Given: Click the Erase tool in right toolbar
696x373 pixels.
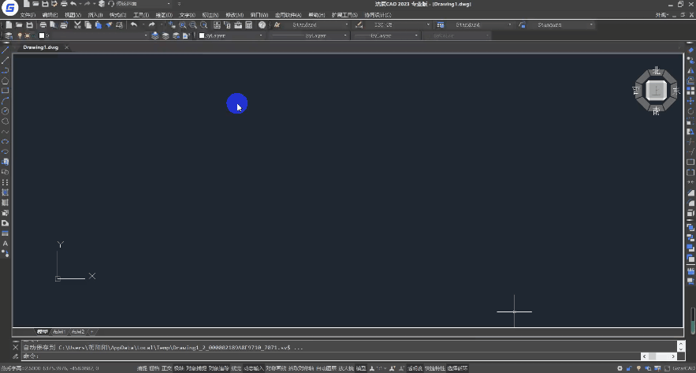Looking at the screenshot, I should click(690, 50).
